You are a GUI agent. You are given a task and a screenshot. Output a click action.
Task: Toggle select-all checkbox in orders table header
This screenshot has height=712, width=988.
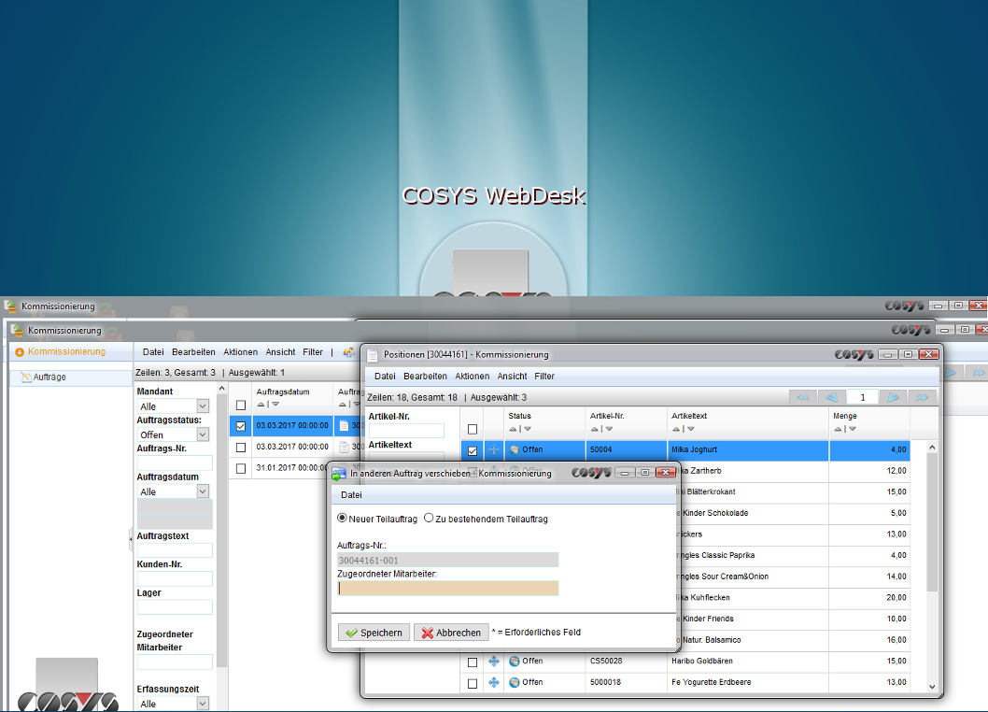pyautogui.click(x=241, y=406)
